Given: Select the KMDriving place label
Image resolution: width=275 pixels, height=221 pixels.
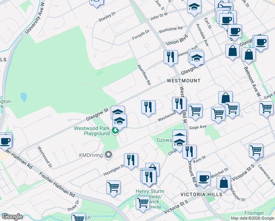Looking at the screenshot, I should [x=91, y=155].
